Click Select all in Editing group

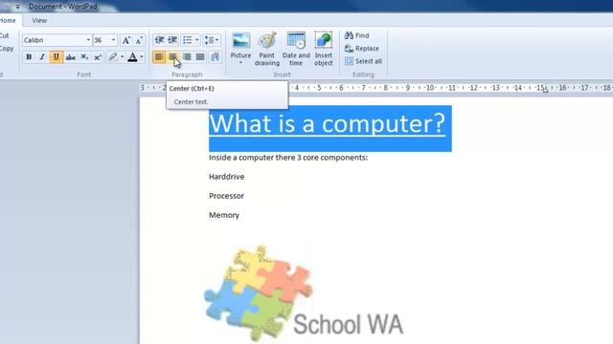363,61
